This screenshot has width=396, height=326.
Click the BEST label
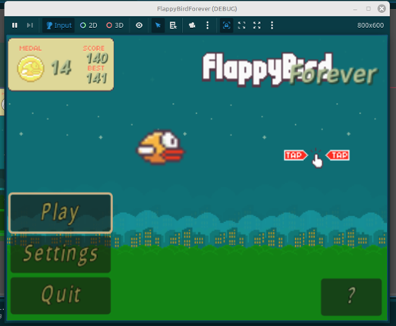[96, 68]
